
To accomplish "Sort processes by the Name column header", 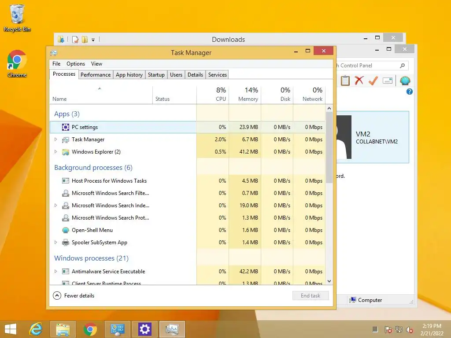I will click(101, 95).
